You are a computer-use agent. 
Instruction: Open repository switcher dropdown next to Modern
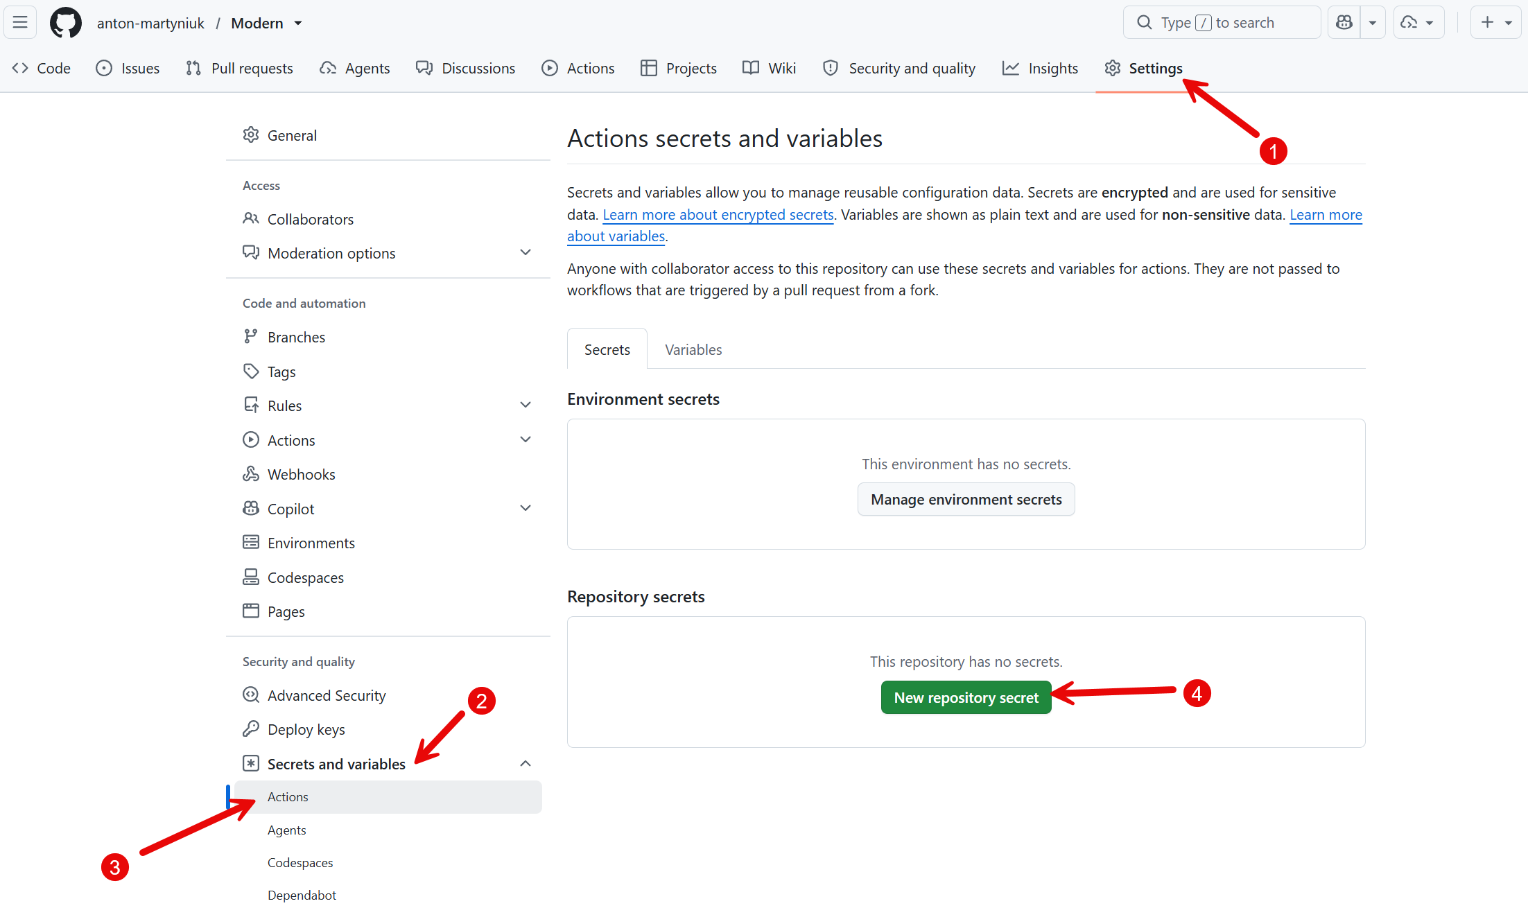[x=298, y=23]
